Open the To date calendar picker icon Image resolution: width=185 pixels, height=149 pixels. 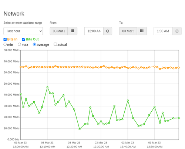(x=142, y=31)
